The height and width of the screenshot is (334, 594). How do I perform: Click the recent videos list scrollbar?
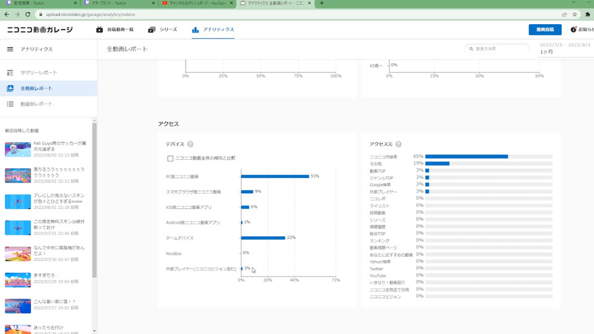(94, 200)
